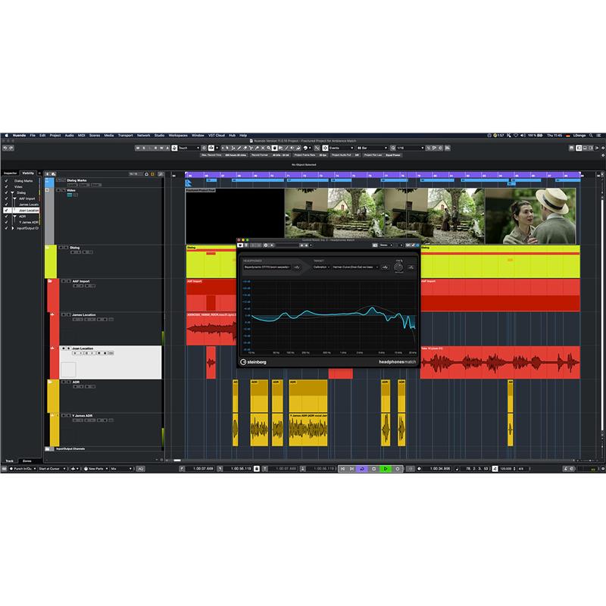Open the Apple menu
Screen dimensions: 606x606
(6, 136)
